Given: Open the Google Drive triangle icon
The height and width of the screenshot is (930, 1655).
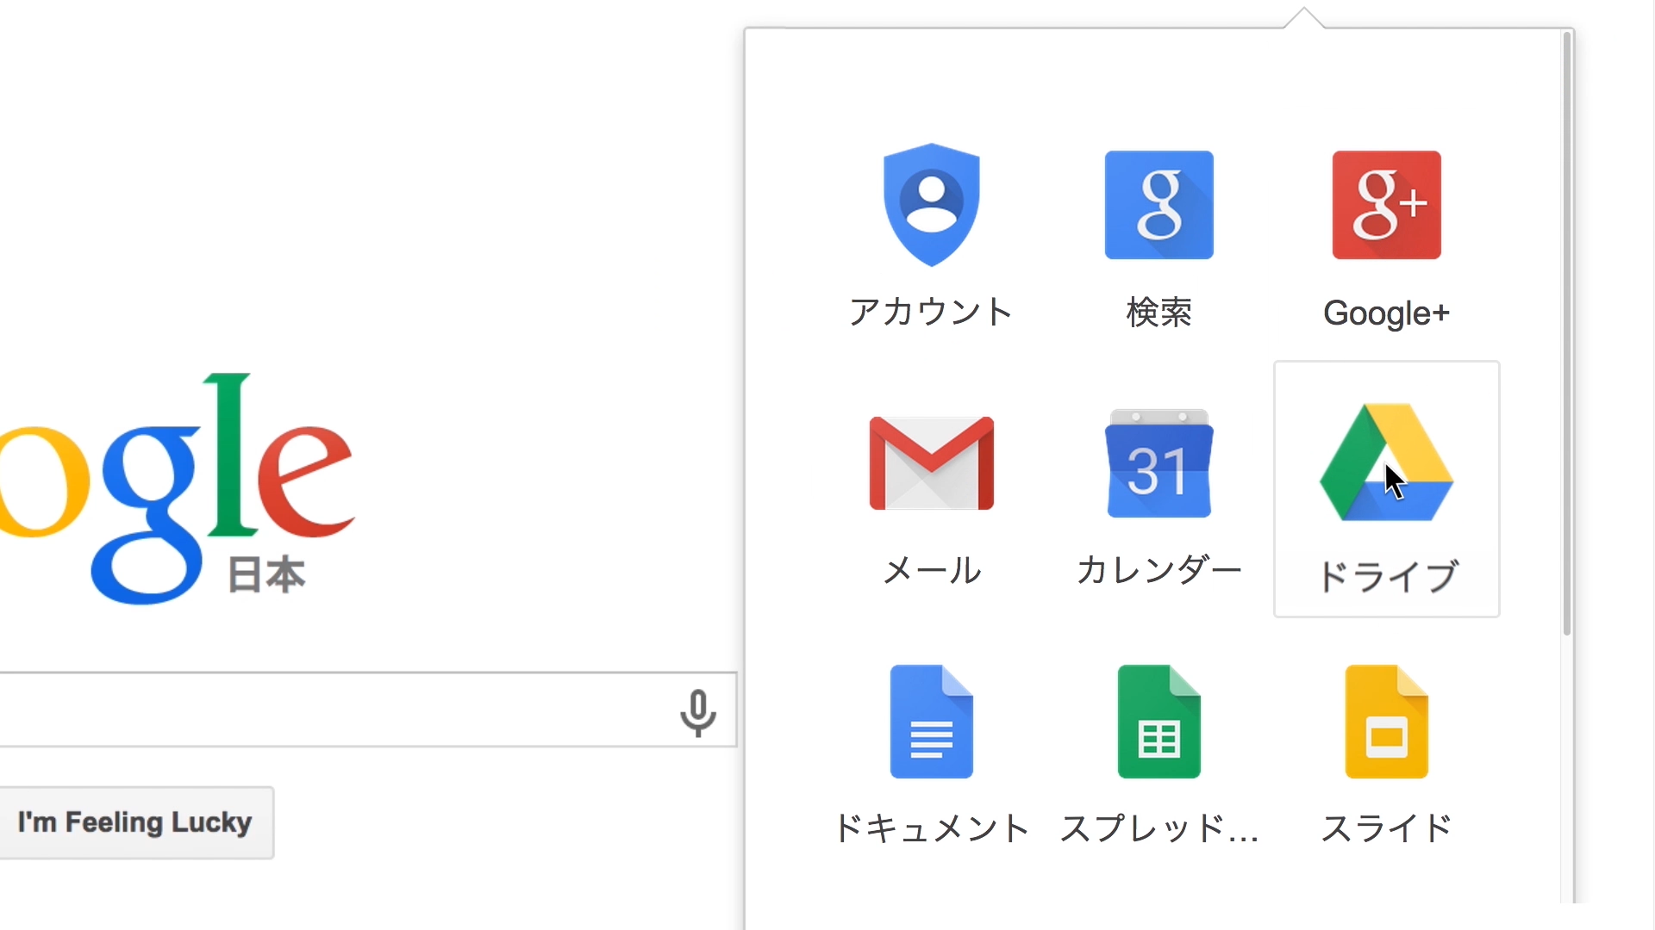Looking at the screenshot, I should (x=1387, y=462).
